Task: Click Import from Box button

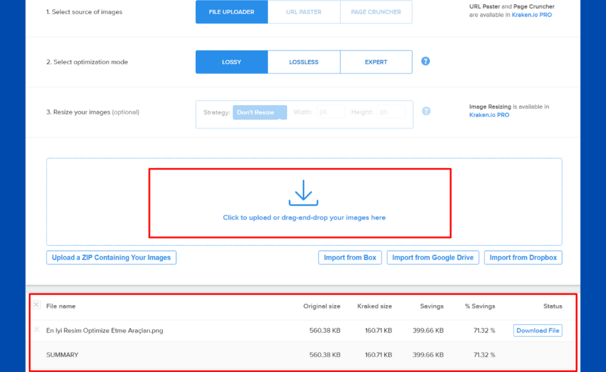Action: click(350, 257)
